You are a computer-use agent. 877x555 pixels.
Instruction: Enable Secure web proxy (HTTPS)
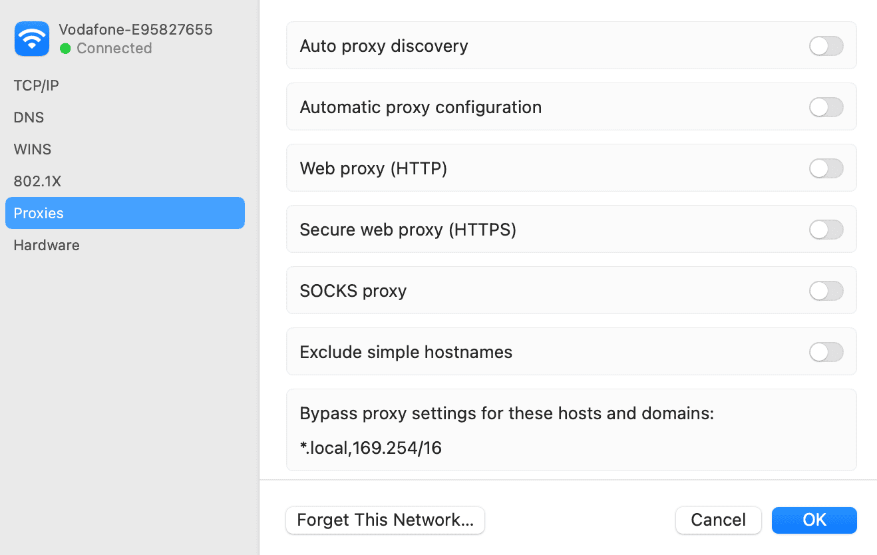click(x=826, y=230)
